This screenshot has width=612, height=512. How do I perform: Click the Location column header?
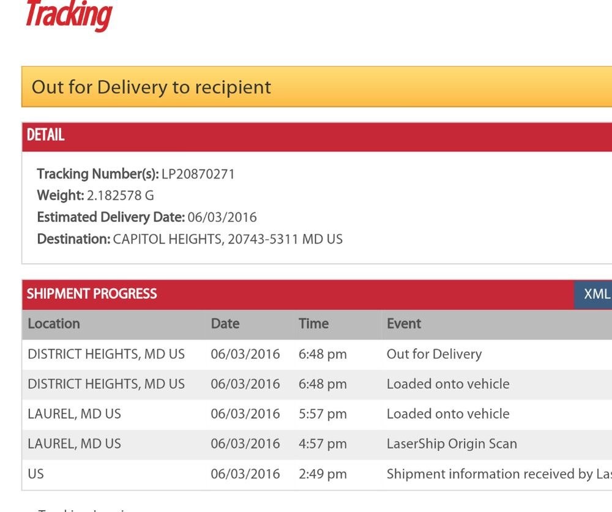(x=54, y=324)
